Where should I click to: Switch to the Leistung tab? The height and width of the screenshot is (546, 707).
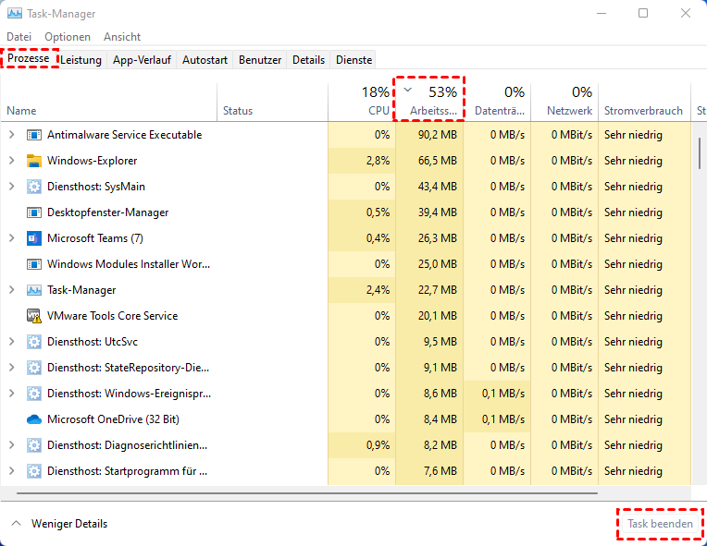click(81, 60)
